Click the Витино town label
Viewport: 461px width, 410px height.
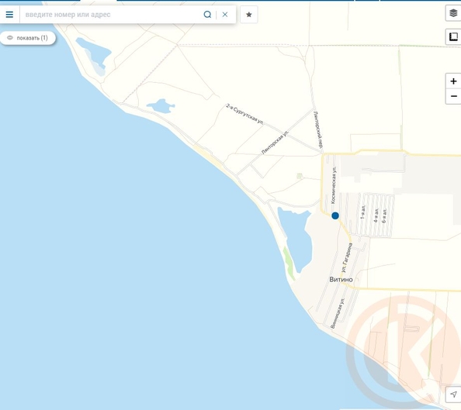(341, 279)
